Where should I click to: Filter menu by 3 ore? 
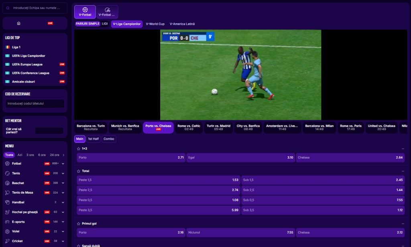coord(30,155)
